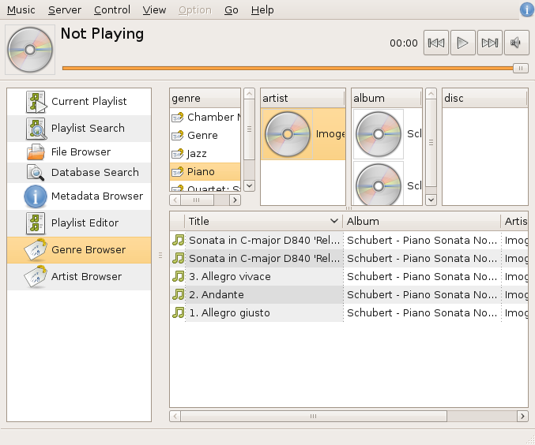Skip to the previous track

point(435,43)
